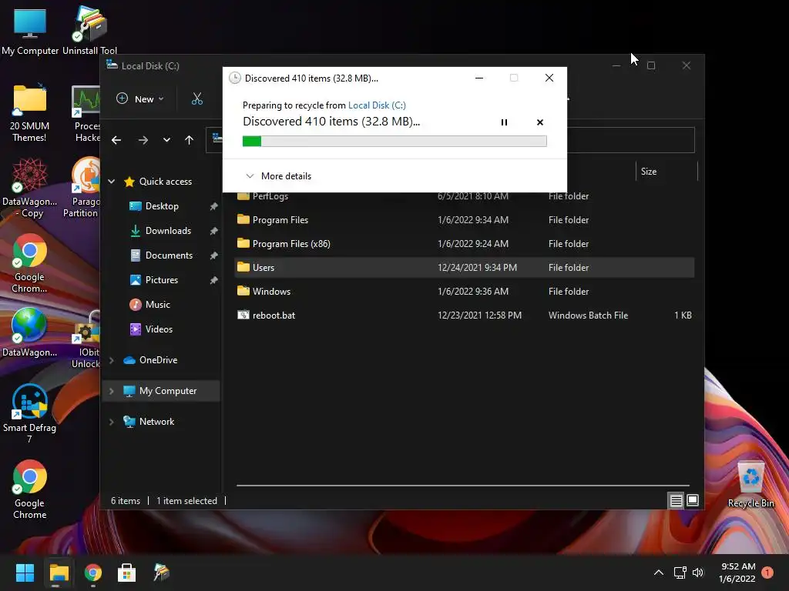Show hidden tray icons chevron
The image size is (789, 591).
coord(658,573)
